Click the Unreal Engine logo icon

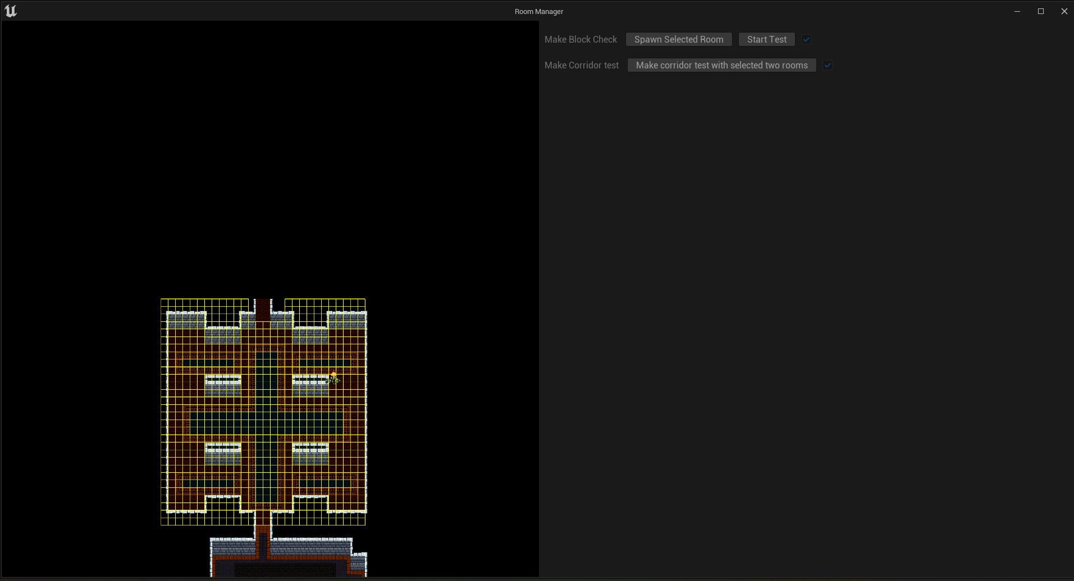pos(11,11)
